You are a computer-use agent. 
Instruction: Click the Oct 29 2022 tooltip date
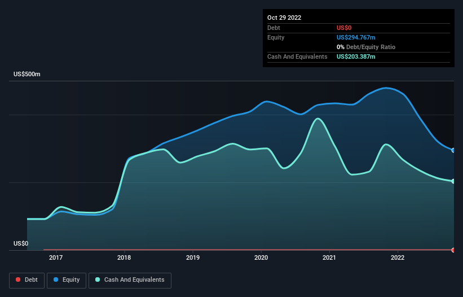[x=284, y=18]
